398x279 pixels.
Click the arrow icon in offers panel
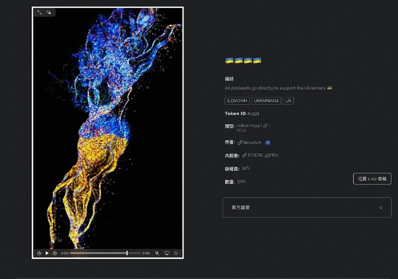click(380, 207)
